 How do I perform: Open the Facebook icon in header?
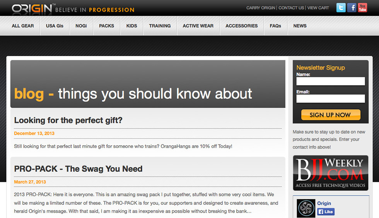tap(352, 8)
